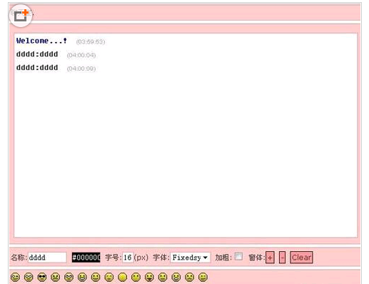The height and width of the screenshot is (284, 369).
Task: Insert the blank yellow face emoticon
Action: tap(123, 277)
